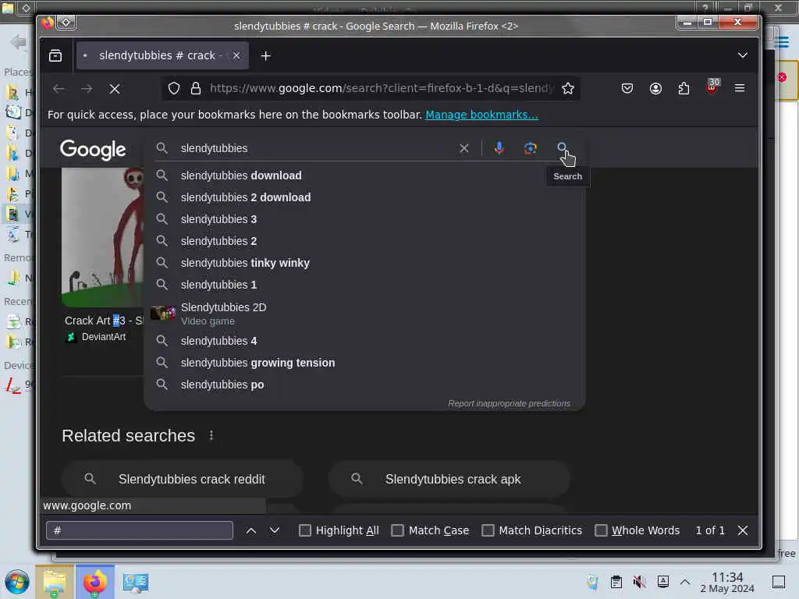Image resolution: width=799 pixels, height=599 pixels.
Task: Close the find bar
Action: [x=743, y=530]
